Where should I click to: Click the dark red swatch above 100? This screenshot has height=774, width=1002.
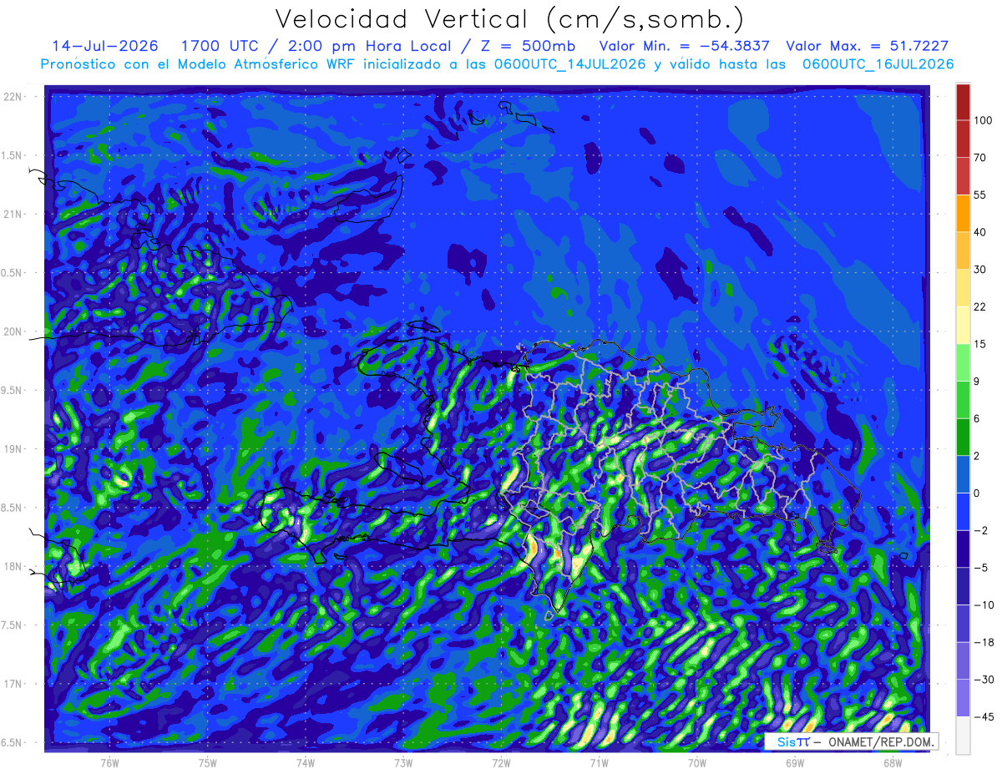(963, 102)
